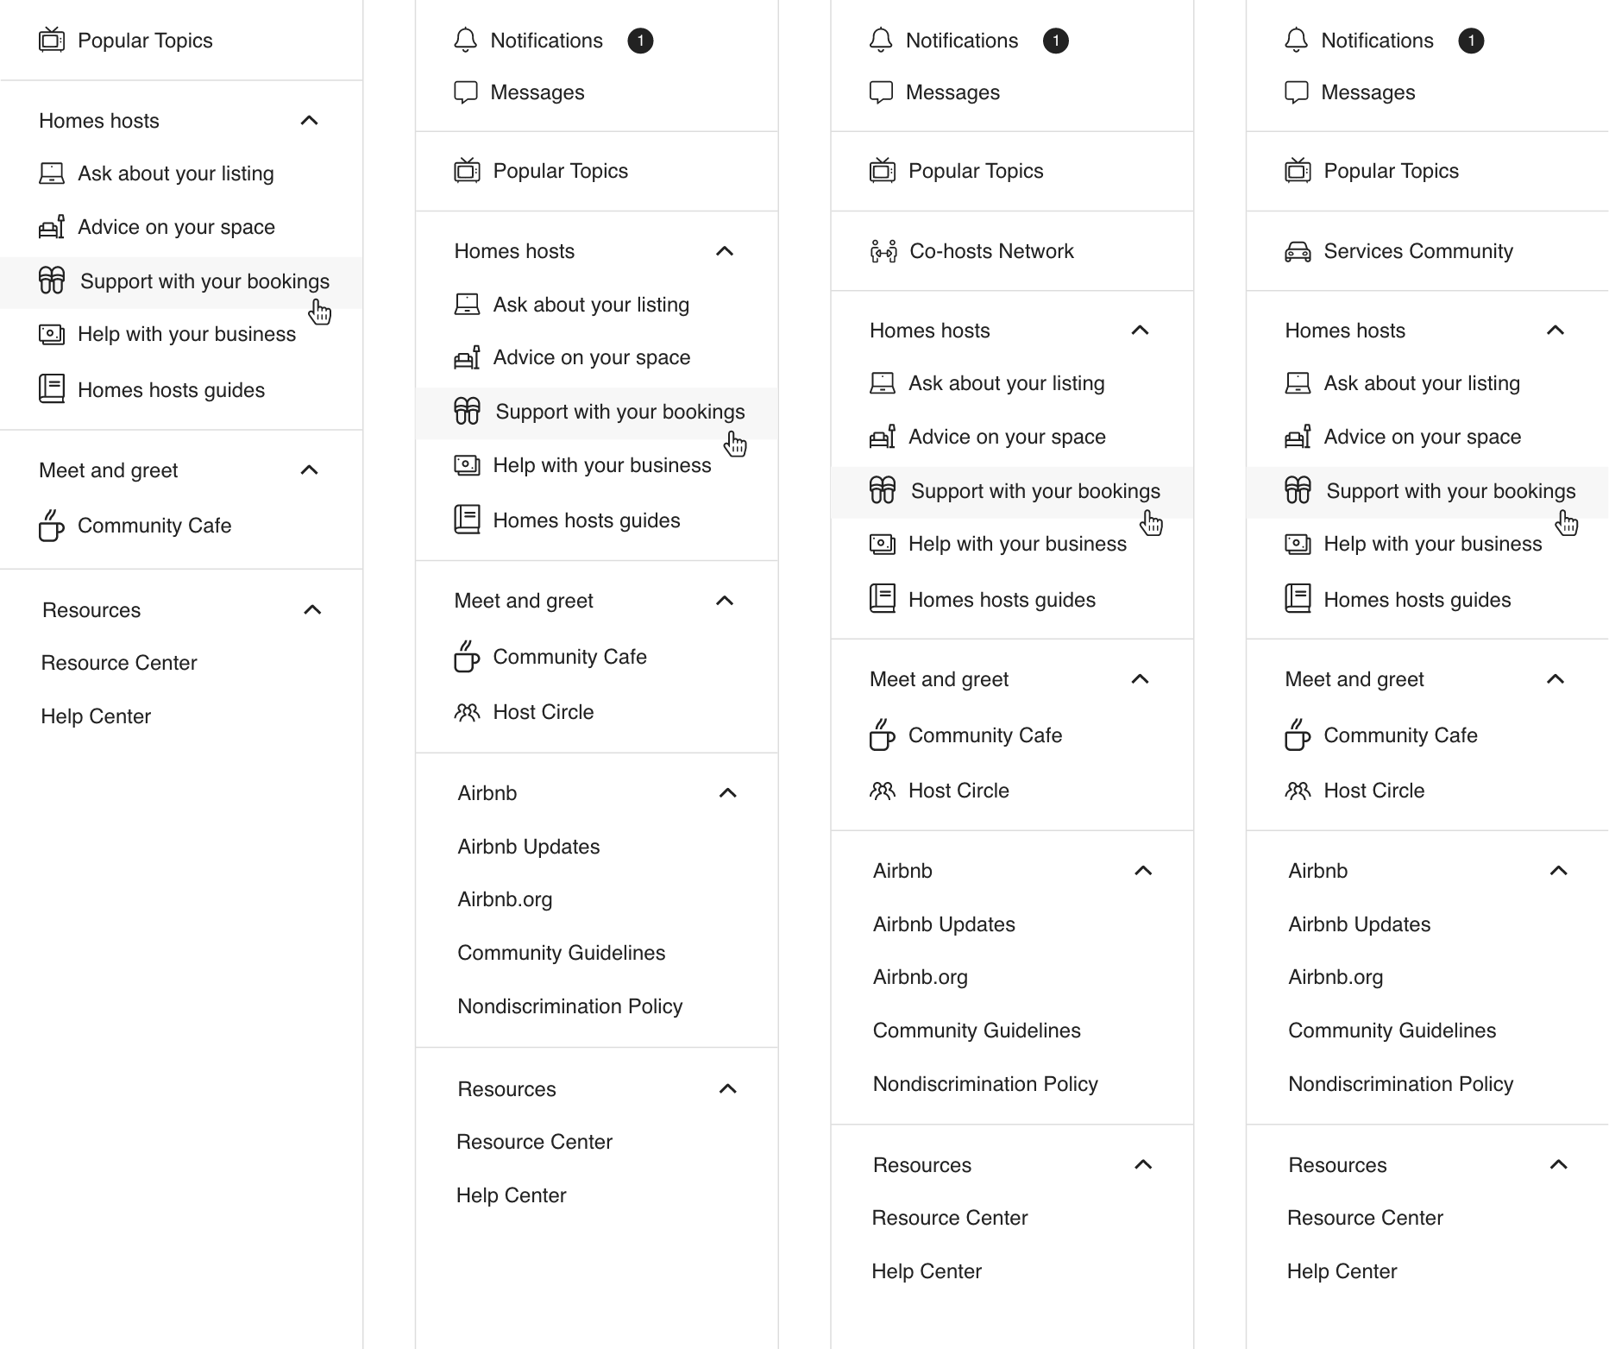Click listing laptop icon in Services Community panel
This screenshot has width=1609, height=1349.
(1298, 383)
